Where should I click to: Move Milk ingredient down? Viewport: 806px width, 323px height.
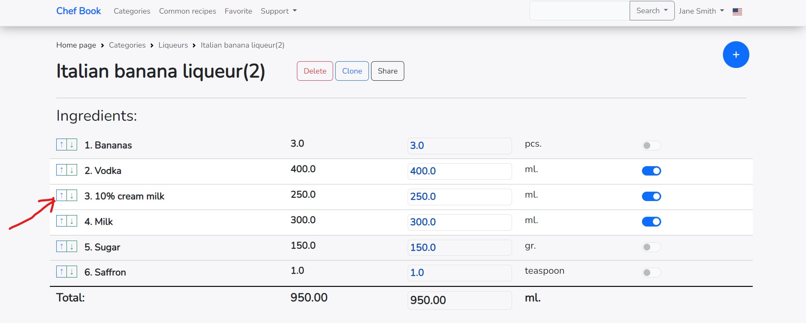[72, 221]
